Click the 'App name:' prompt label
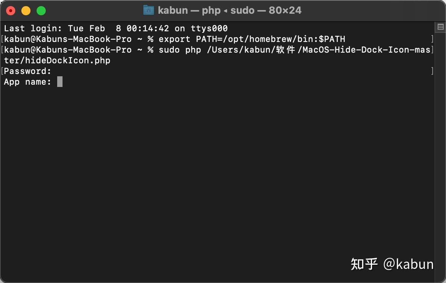The width and height of the screenshot is (446, 283). coord(27,82)
